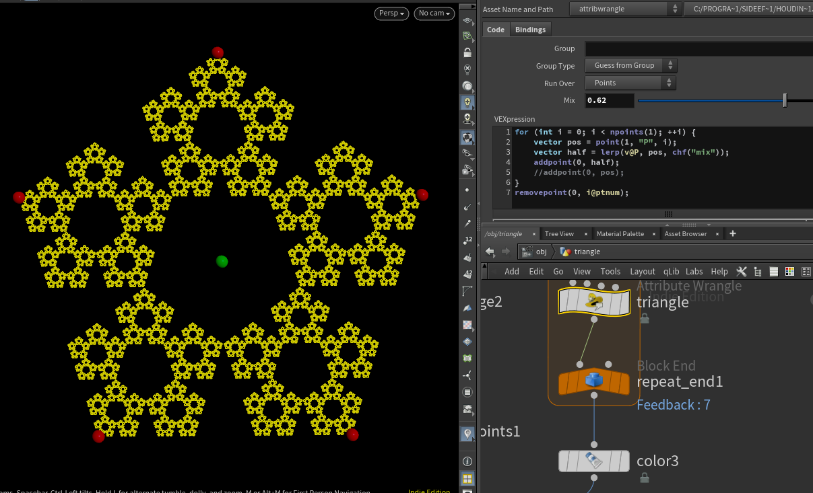Click the plus icon to add a new pane tab
This screenshot has width=813, height=493.
click(733, 233)
